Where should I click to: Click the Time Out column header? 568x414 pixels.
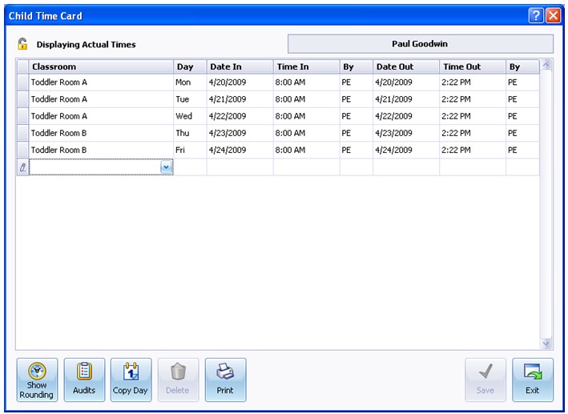click(473, 67)
